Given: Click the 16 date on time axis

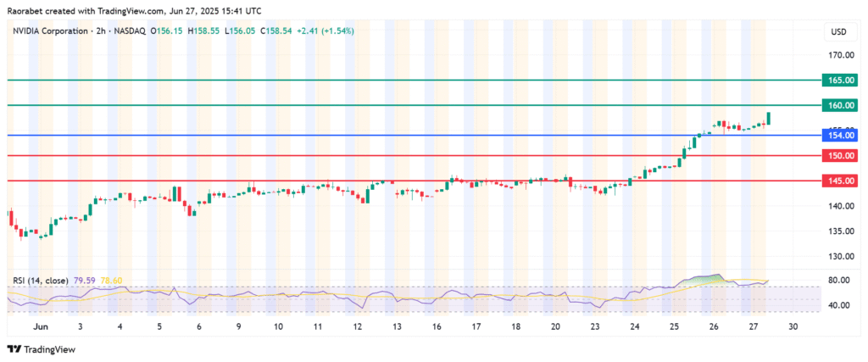Looking at the screenshot, I should 437,326.
